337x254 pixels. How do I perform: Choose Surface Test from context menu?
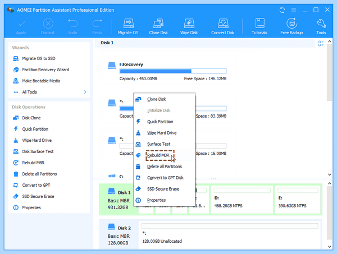pos(164,144)
